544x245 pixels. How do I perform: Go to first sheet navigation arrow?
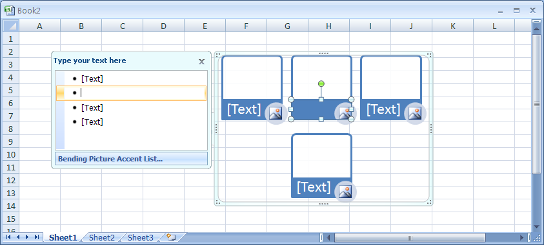[x=8, y=237]
